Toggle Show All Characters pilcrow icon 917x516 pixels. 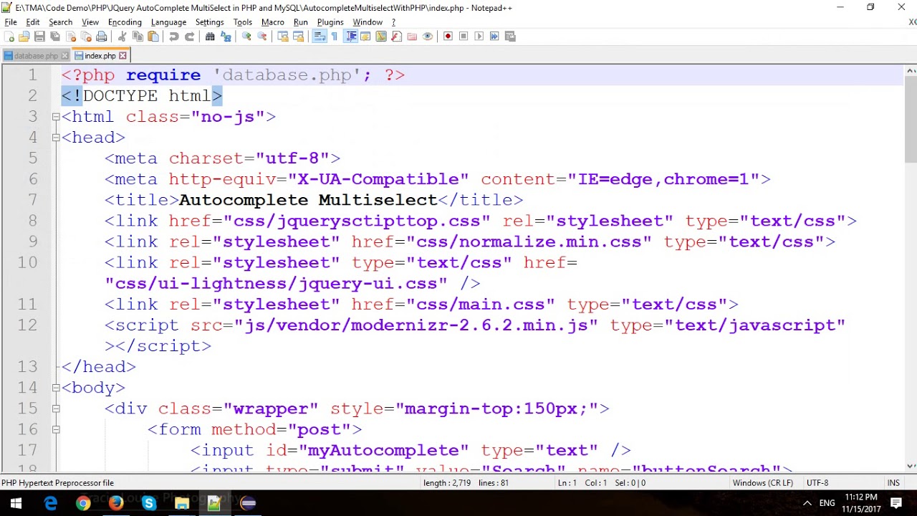coord(334,36)
